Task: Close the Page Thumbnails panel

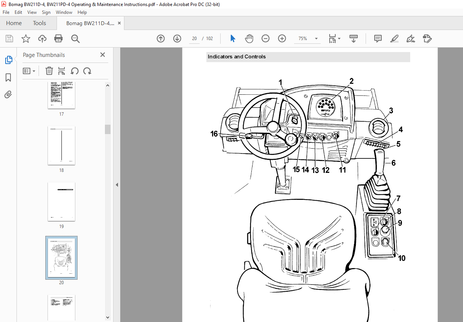Action: point(103,55)
